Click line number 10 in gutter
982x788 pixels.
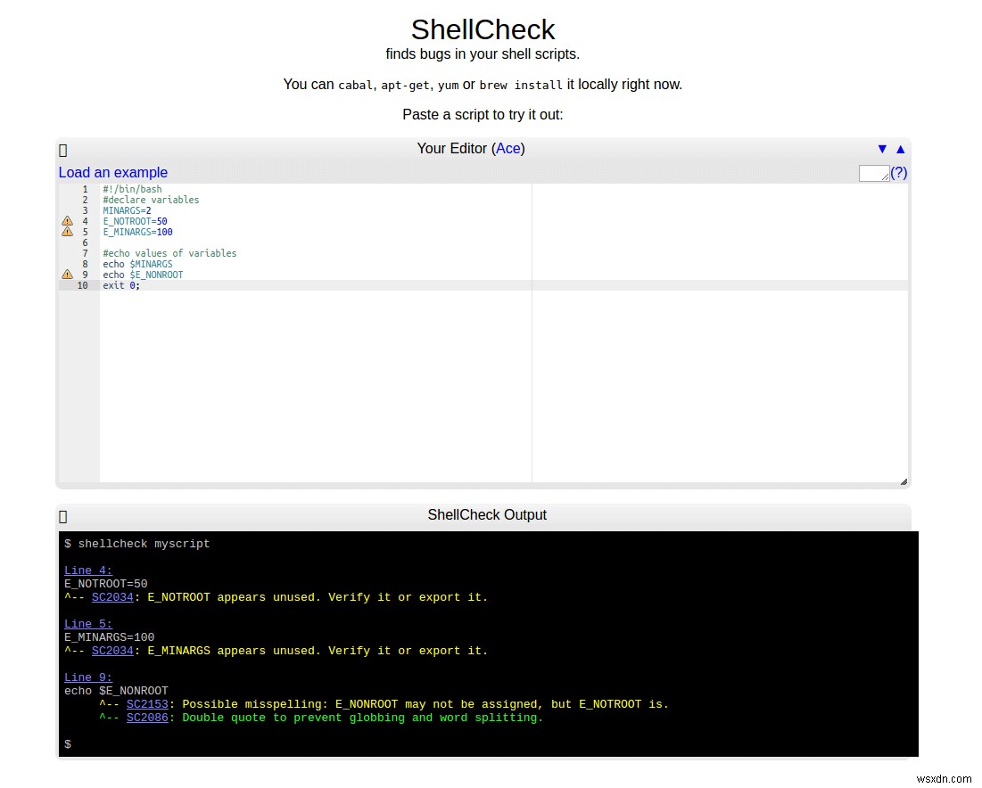coord(82,285)
